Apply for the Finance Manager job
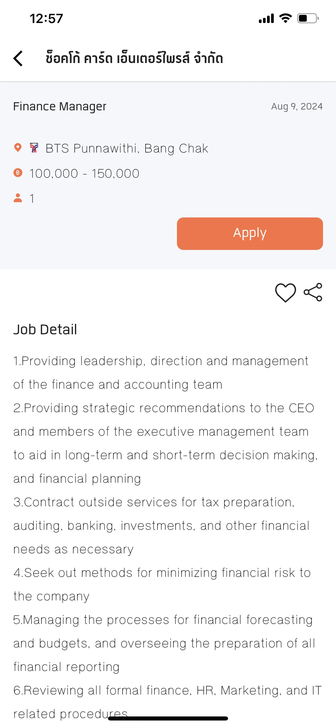The image size is (336, 727). point(250,233)
